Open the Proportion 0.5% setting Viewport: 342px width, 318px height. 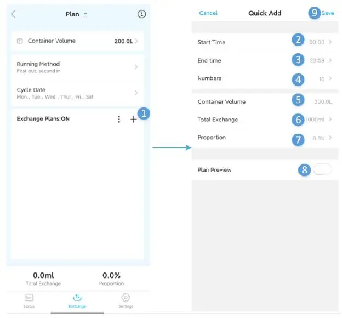(x=318, y=138)
